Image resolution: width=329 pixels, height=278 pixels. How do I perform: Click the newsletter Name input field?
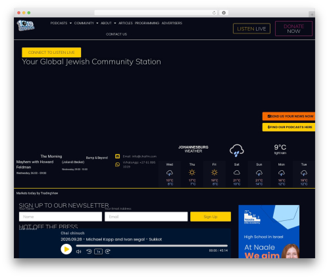[x=61, y=217]
